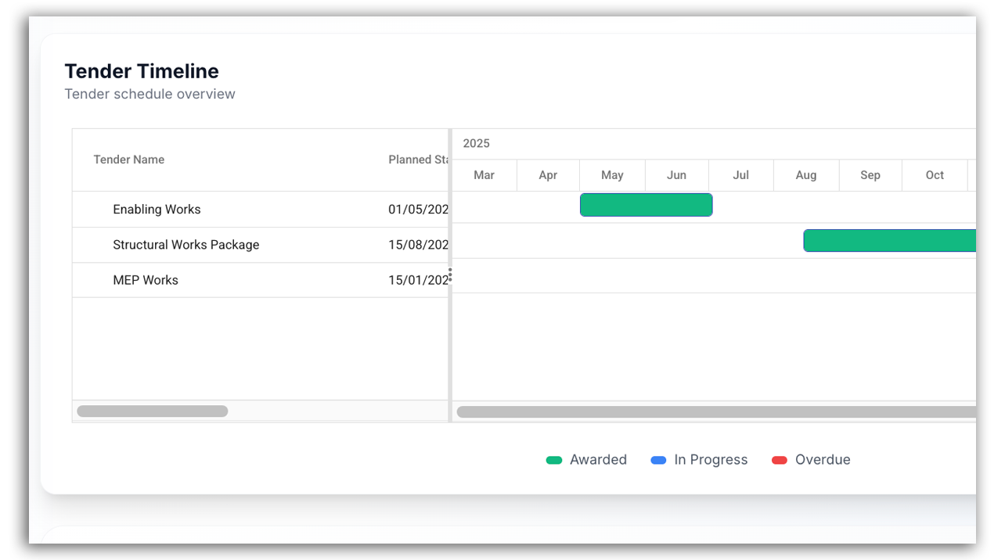Click the grid pane's horizontal scrollbar thumb

[153, 411]
